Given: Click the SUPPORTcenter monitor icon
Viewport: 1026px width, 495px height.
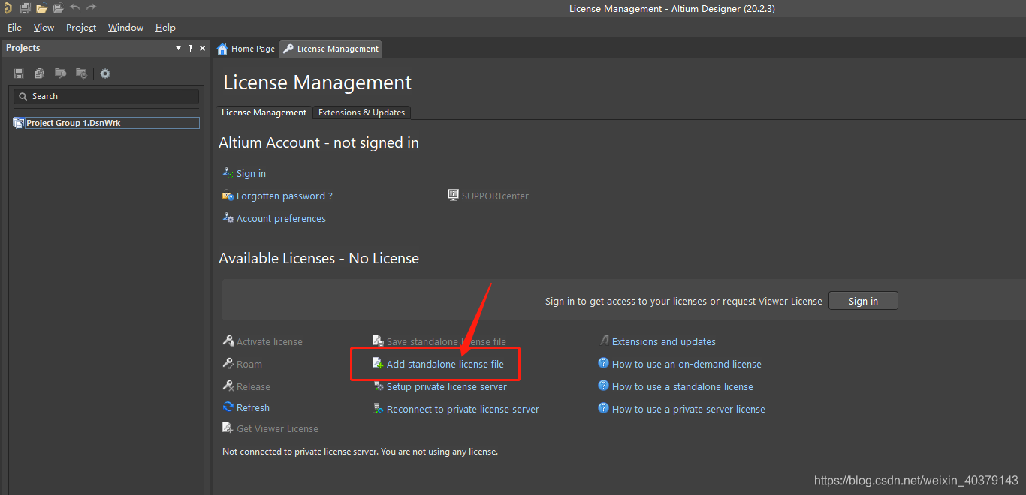Looking at the screenshot, I should click(x=453, y=195).
